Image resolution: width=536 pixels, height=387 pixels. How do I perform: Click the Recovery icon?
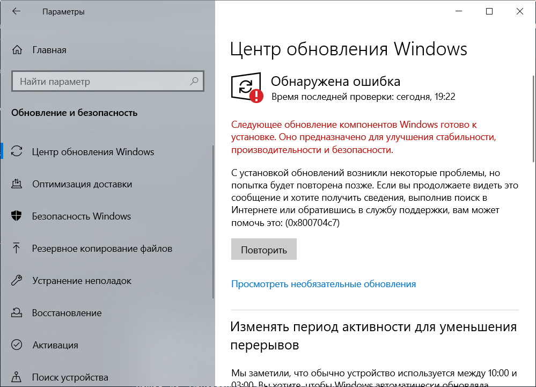pyautogui.click(x=17, y=312)
